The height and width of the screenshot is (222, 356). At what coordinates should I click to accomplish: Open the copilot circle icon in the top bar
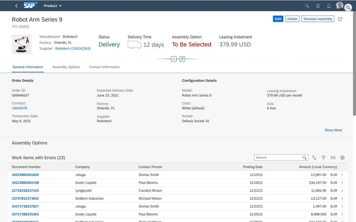(x=318, y=6)
